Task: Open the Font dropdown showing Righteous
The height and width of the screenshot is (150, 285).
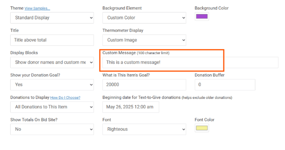Action: coord(144,129)
